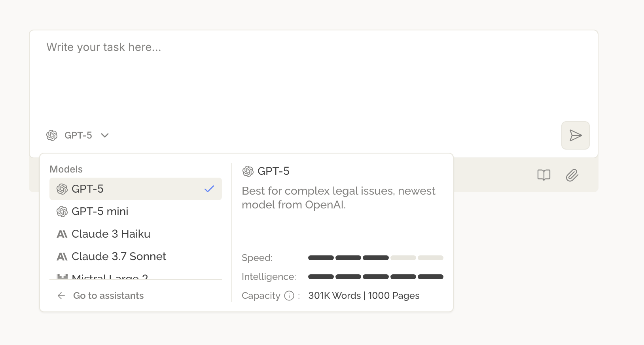Click the send arrow button
The image size is (644, 345).
coord(575,135)
